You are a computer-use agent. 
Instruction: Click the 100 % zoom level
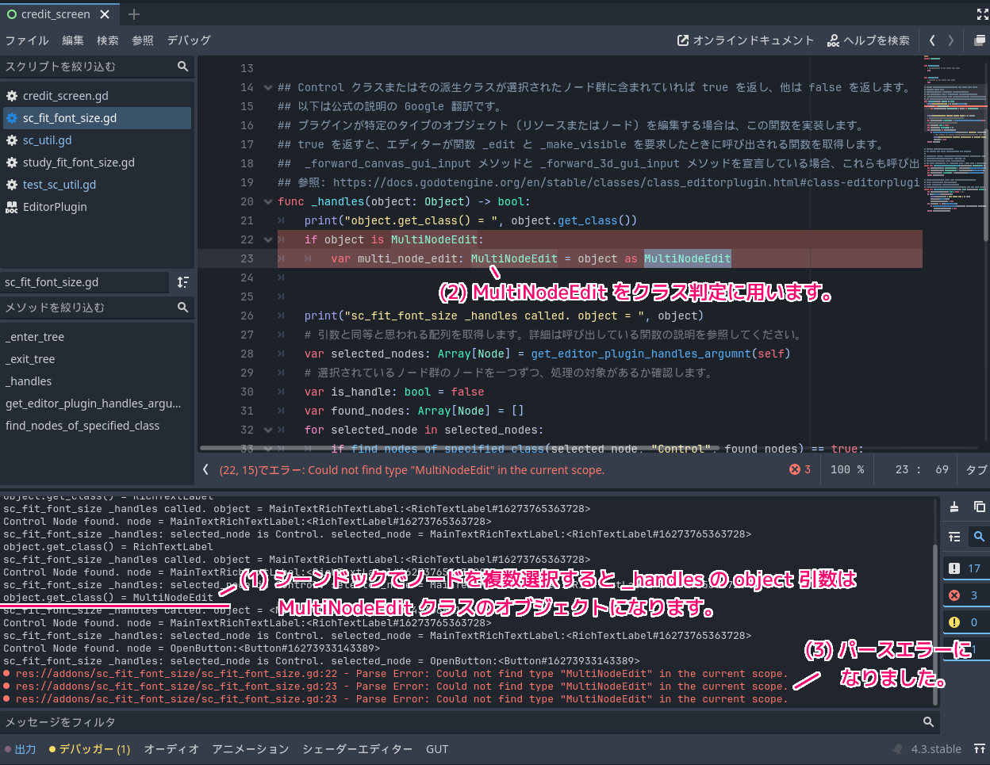(847, 469)
